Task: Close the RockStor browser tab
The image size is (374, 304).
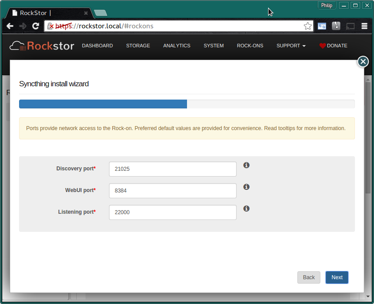Action: 86,13
